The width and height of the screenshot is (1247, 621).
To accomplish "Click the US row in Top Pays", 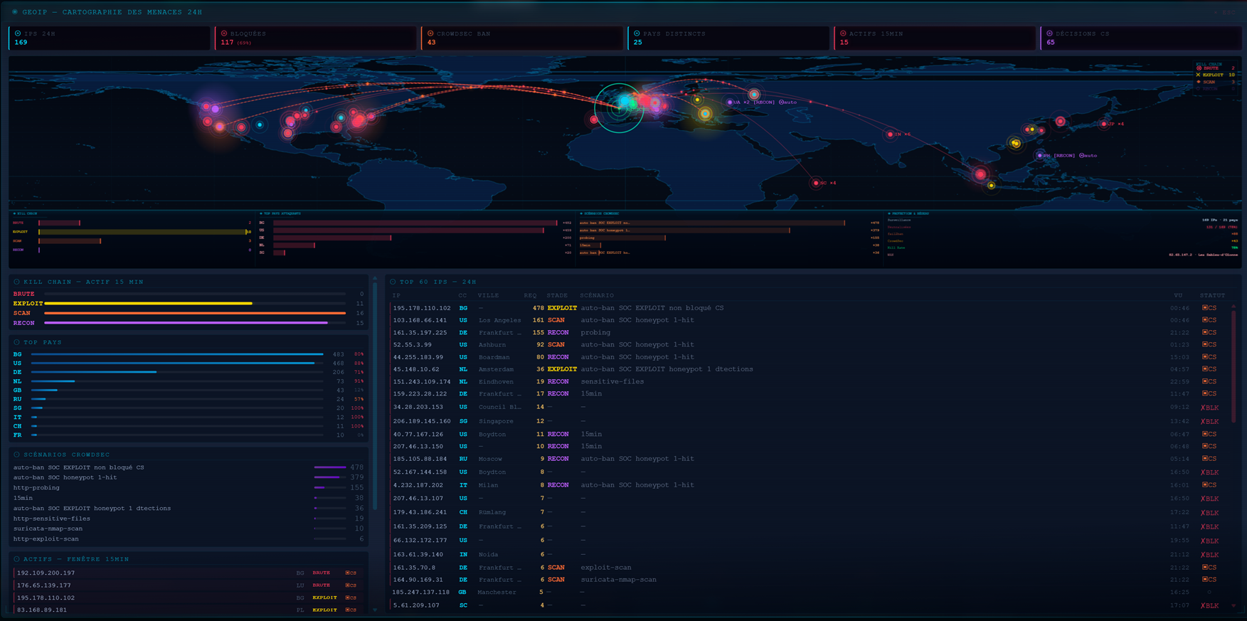I will click(189, 363).
